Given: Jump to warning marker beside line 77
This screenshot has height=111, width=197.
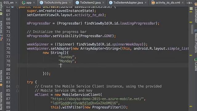Looking at the screenshot, I should click(191, 55).
